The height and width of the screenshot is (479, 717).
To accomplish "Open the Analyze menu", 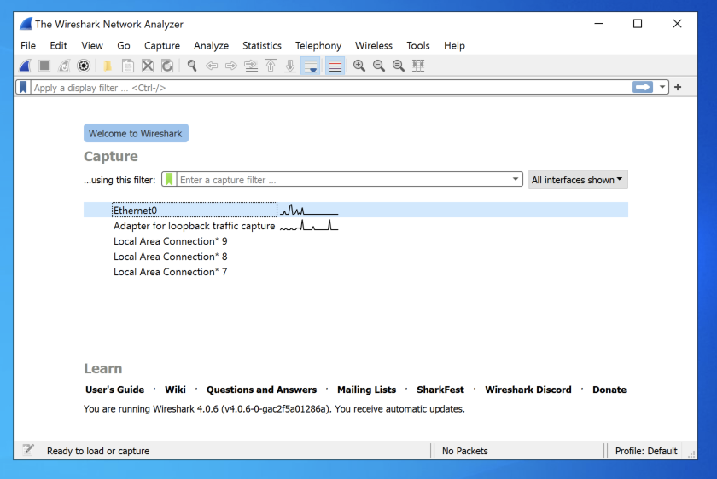I will pyautogui.click(x=211, y=46).
